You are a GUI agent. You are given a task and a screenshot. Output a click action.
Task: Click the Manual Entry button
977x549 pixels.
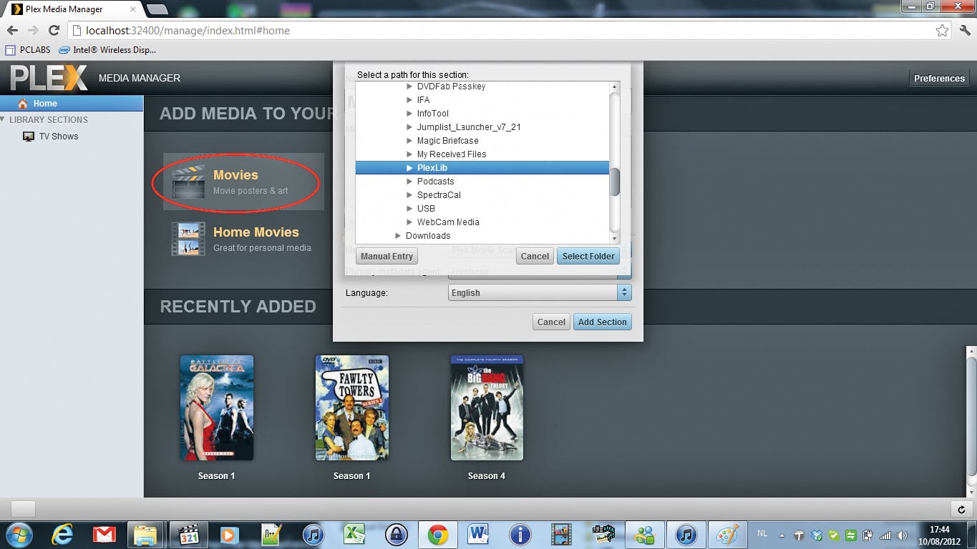tap(387, 256)
